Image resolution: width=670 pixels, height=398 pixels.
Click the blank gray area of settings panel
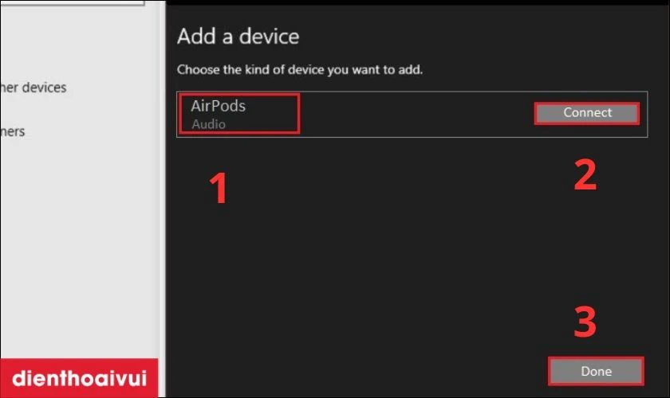pyautogui.click(x=80, y=248)
